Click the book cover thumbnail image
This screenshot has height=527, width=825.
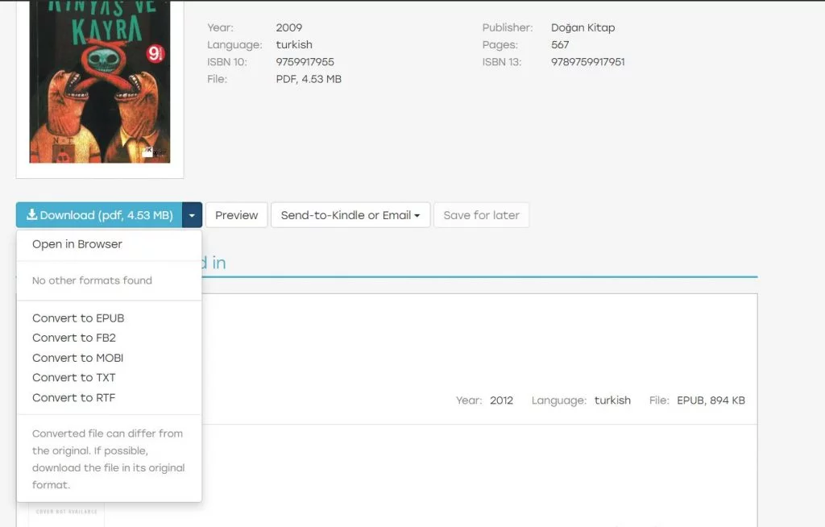(100, 85)
